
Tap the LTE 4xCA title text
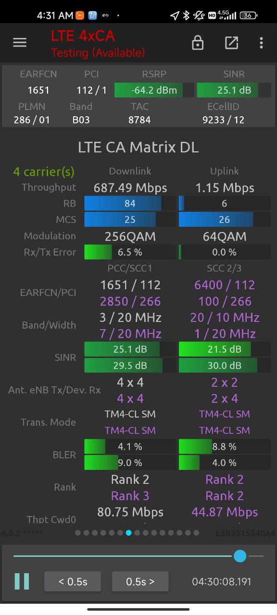coord(83,36)
